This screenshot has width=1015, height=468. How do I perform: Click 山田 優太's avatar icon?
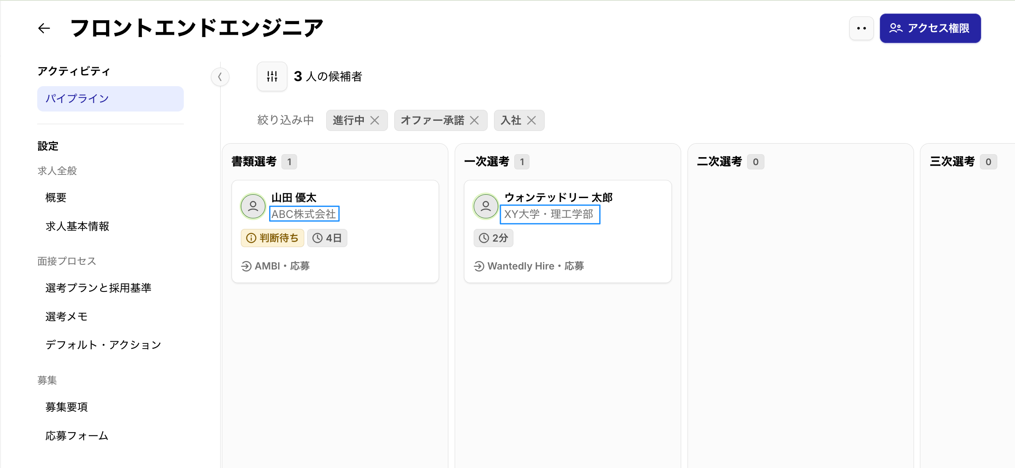(253, 206)
